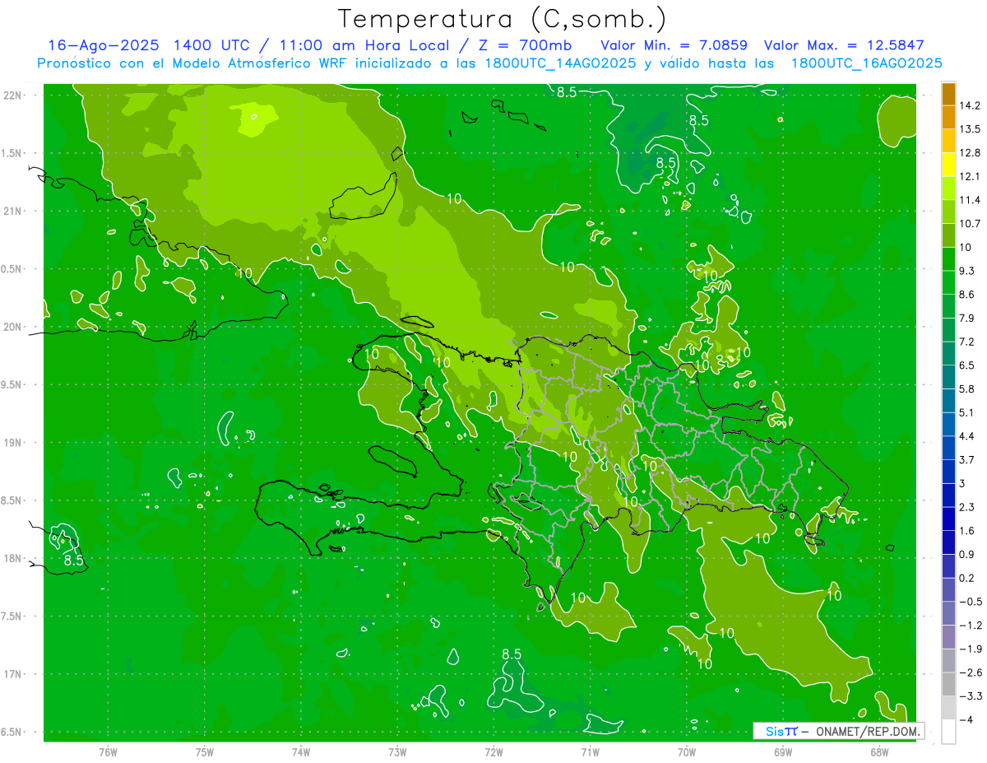
Task: Click the -1.9 colorbar legend value
Action: click(x=971, y=649)
